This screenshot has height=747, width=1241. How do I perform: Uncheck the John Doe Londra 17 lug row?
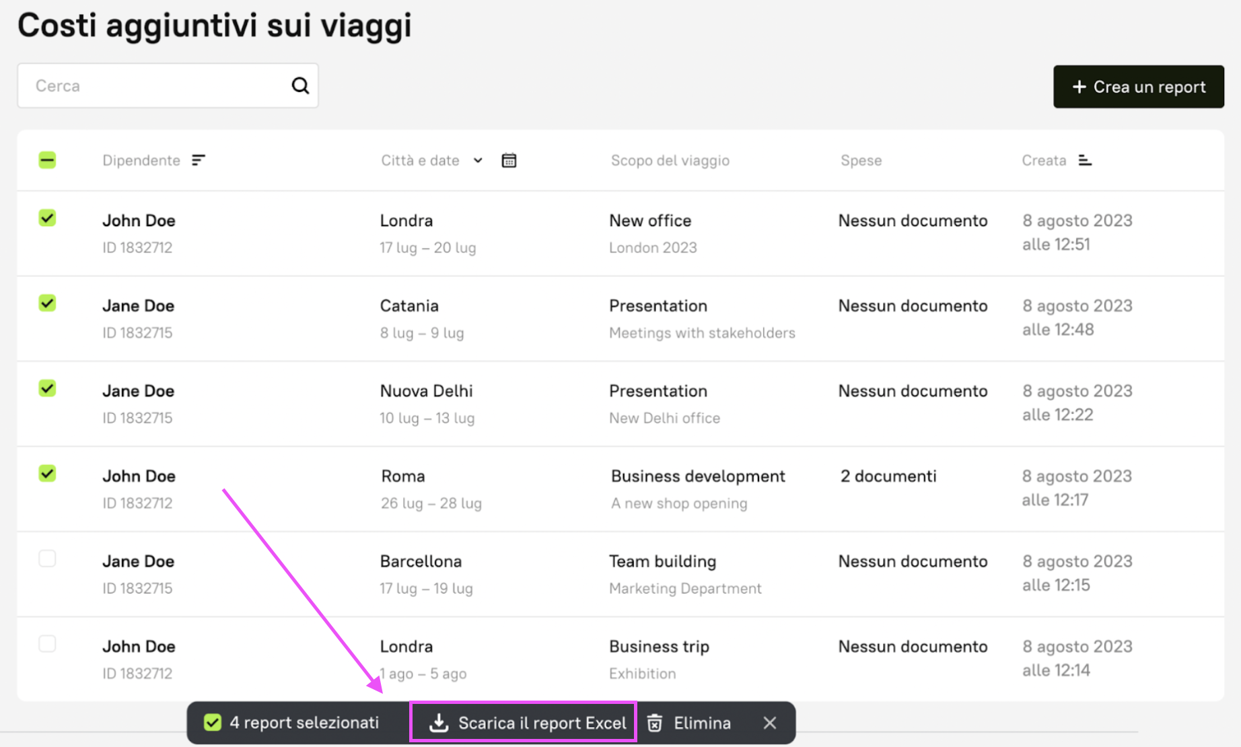click(x=47, y=218)
